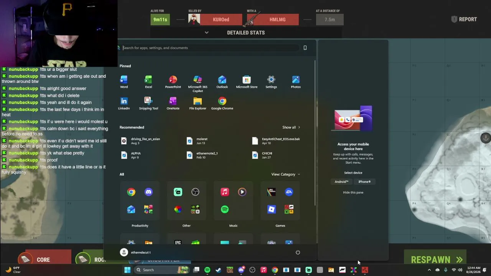Launch Spotify in the Music category
The height and width of the screenshot is (276, 491).
click(225, 209)
